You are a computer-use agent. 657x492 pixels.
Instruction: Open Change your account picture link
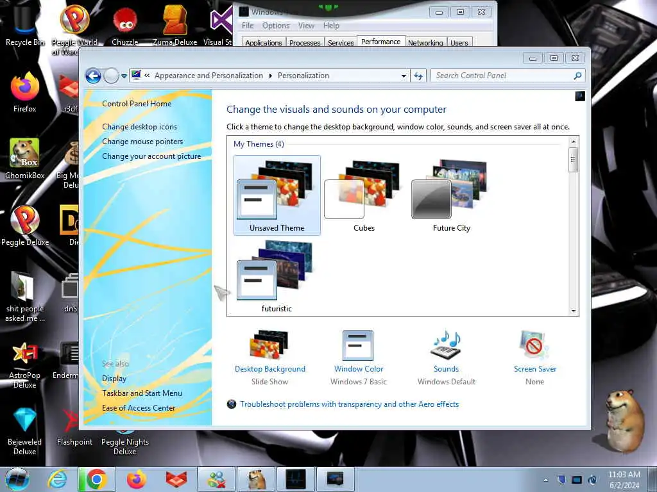click(x=151, y=156)
